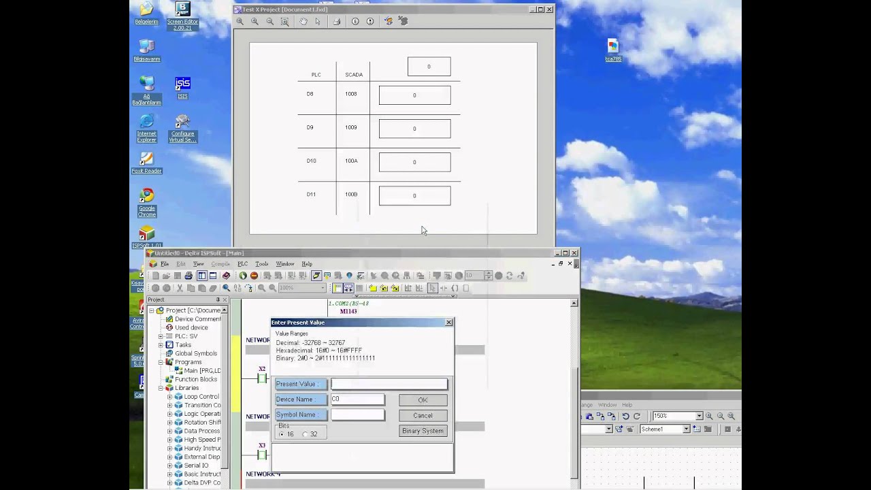Click OK in Enter Present Value dialog
The image size is (871, 490).
click(x=423, y=400)
